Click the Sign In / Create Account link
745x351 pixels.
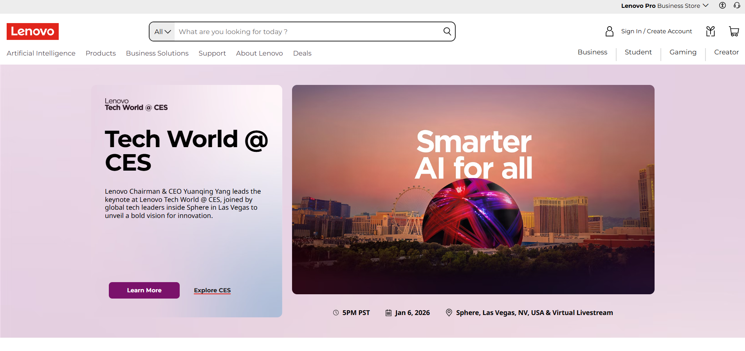click(x=656, y=31)
